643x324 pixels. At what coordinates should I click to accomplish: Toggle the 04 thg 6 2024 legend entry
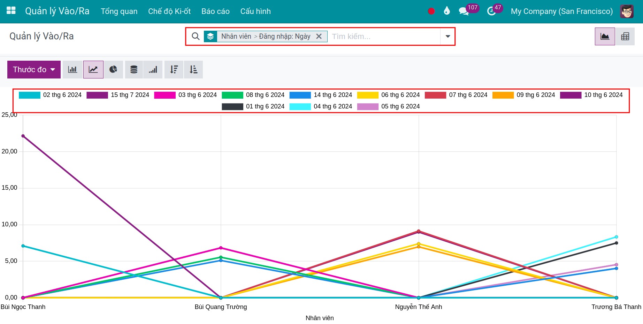[321, 107]
